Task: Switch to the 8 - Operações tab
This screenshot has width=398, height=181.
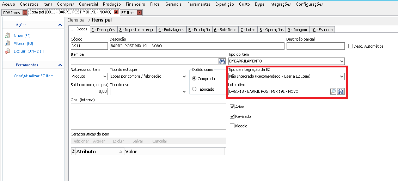Action: tap(271, 30)
